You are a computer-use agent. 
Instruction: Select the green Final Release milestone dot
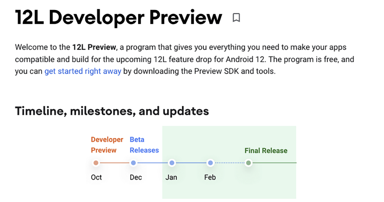pos(248,163)
